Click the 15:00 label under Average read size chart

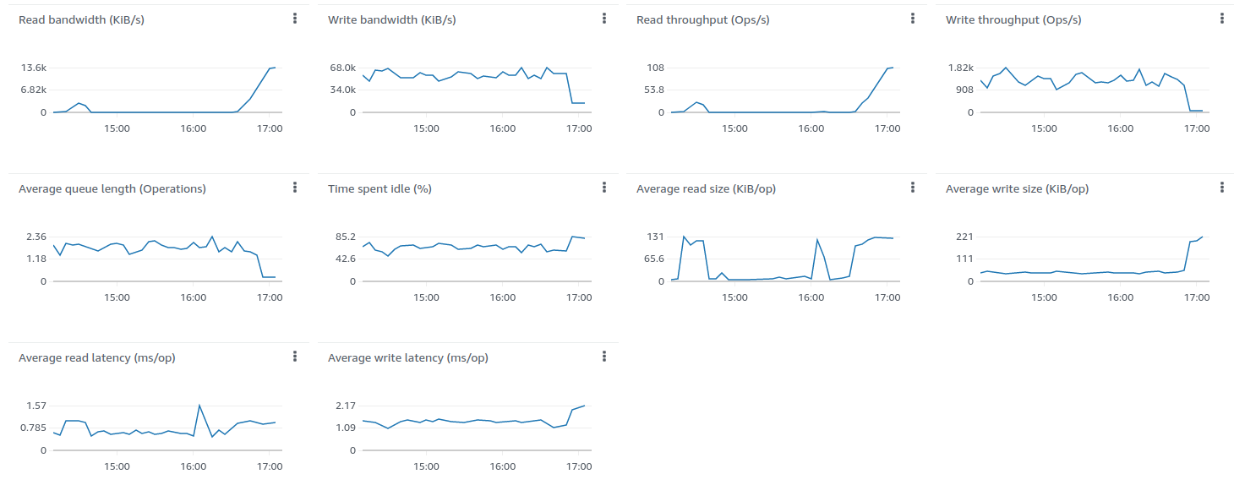pyautogui.click(x=734, y=298)
